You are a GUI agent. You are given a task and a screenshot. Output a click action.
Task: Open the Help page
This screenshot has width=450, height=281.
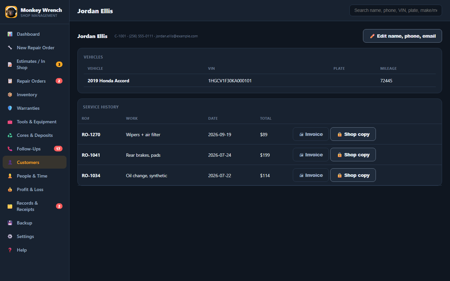tap(34, 250)
